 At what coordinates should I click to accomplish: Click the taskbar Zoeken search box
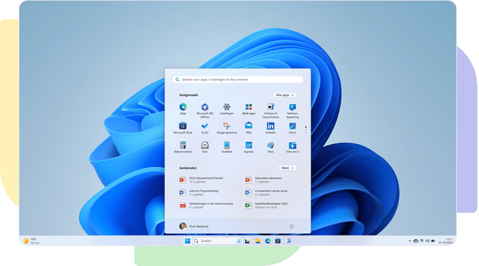tap(218, 241)
